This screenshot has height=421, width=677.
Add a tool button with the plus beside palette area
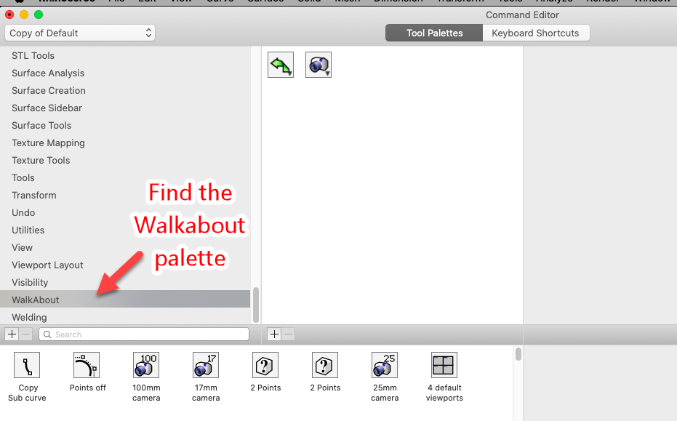click(274, 334)
